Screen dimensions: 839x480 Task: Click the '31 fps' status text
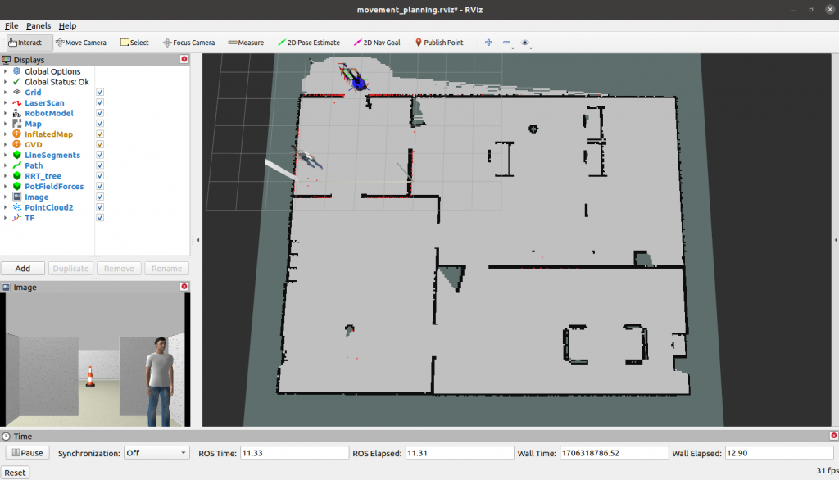click(x=828, y=470)
